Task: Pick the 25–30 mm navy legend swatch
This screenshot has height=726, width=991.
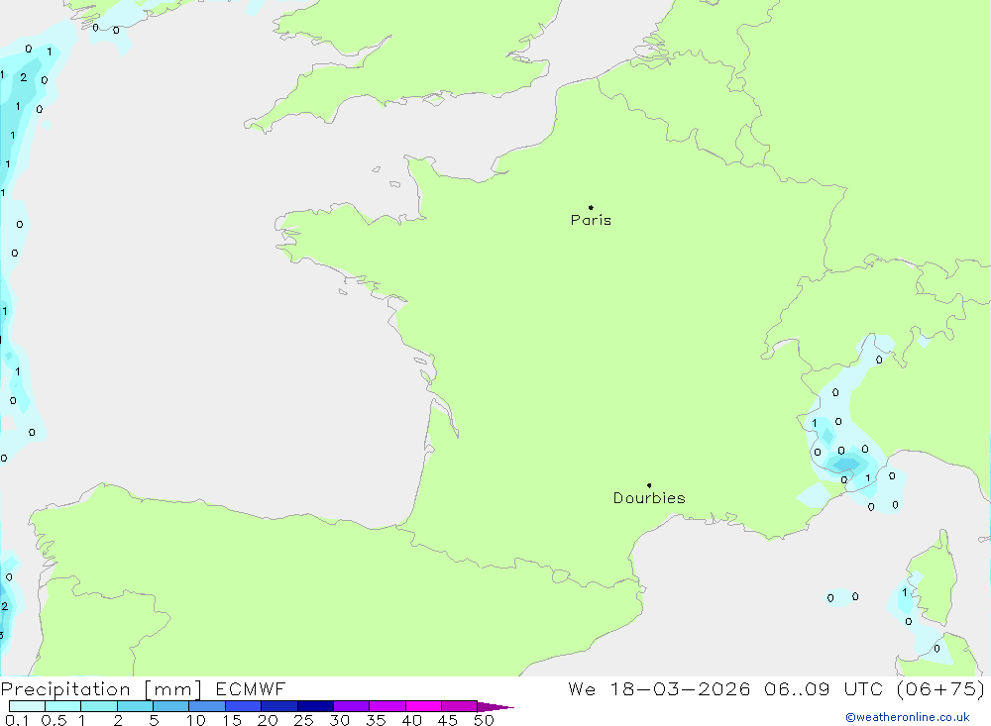Action: (315, 706)
